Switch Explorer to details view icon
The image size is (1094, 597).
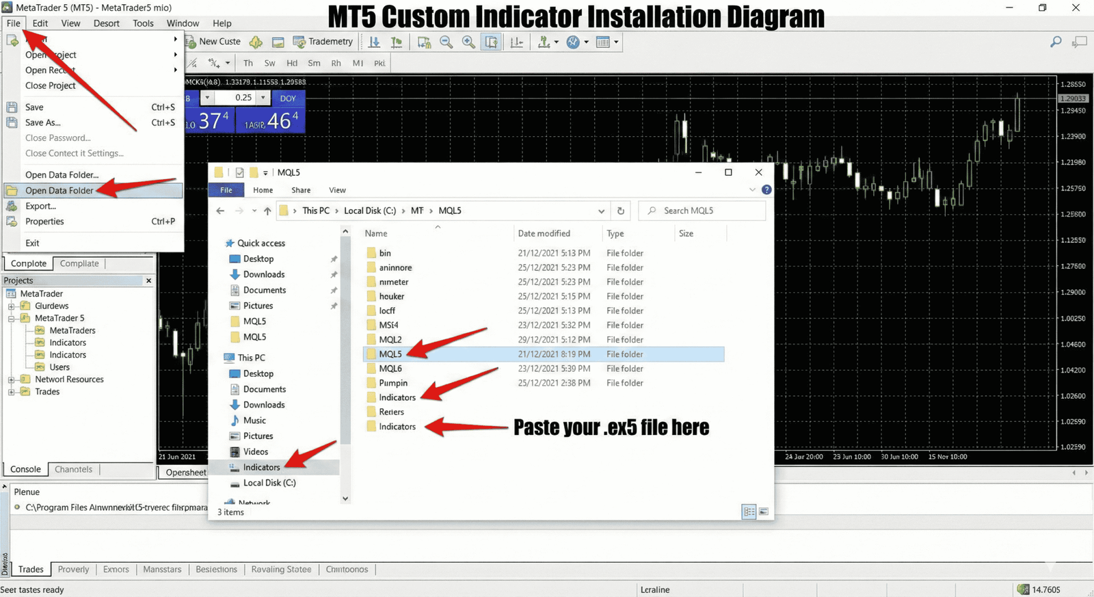(749, 512)
